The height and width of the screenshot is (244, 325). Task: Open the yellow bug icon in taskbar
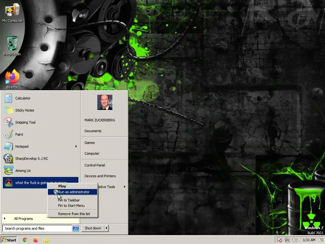47,240
